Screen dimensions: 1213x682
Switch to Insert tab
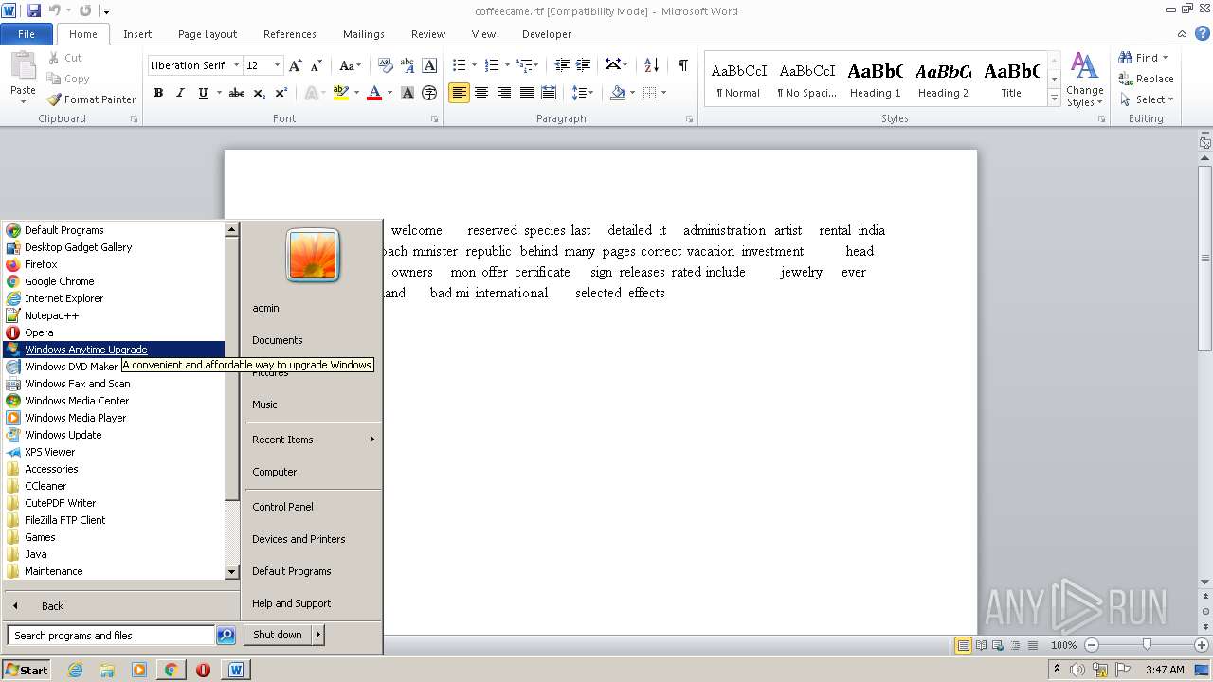pos(137,34)
